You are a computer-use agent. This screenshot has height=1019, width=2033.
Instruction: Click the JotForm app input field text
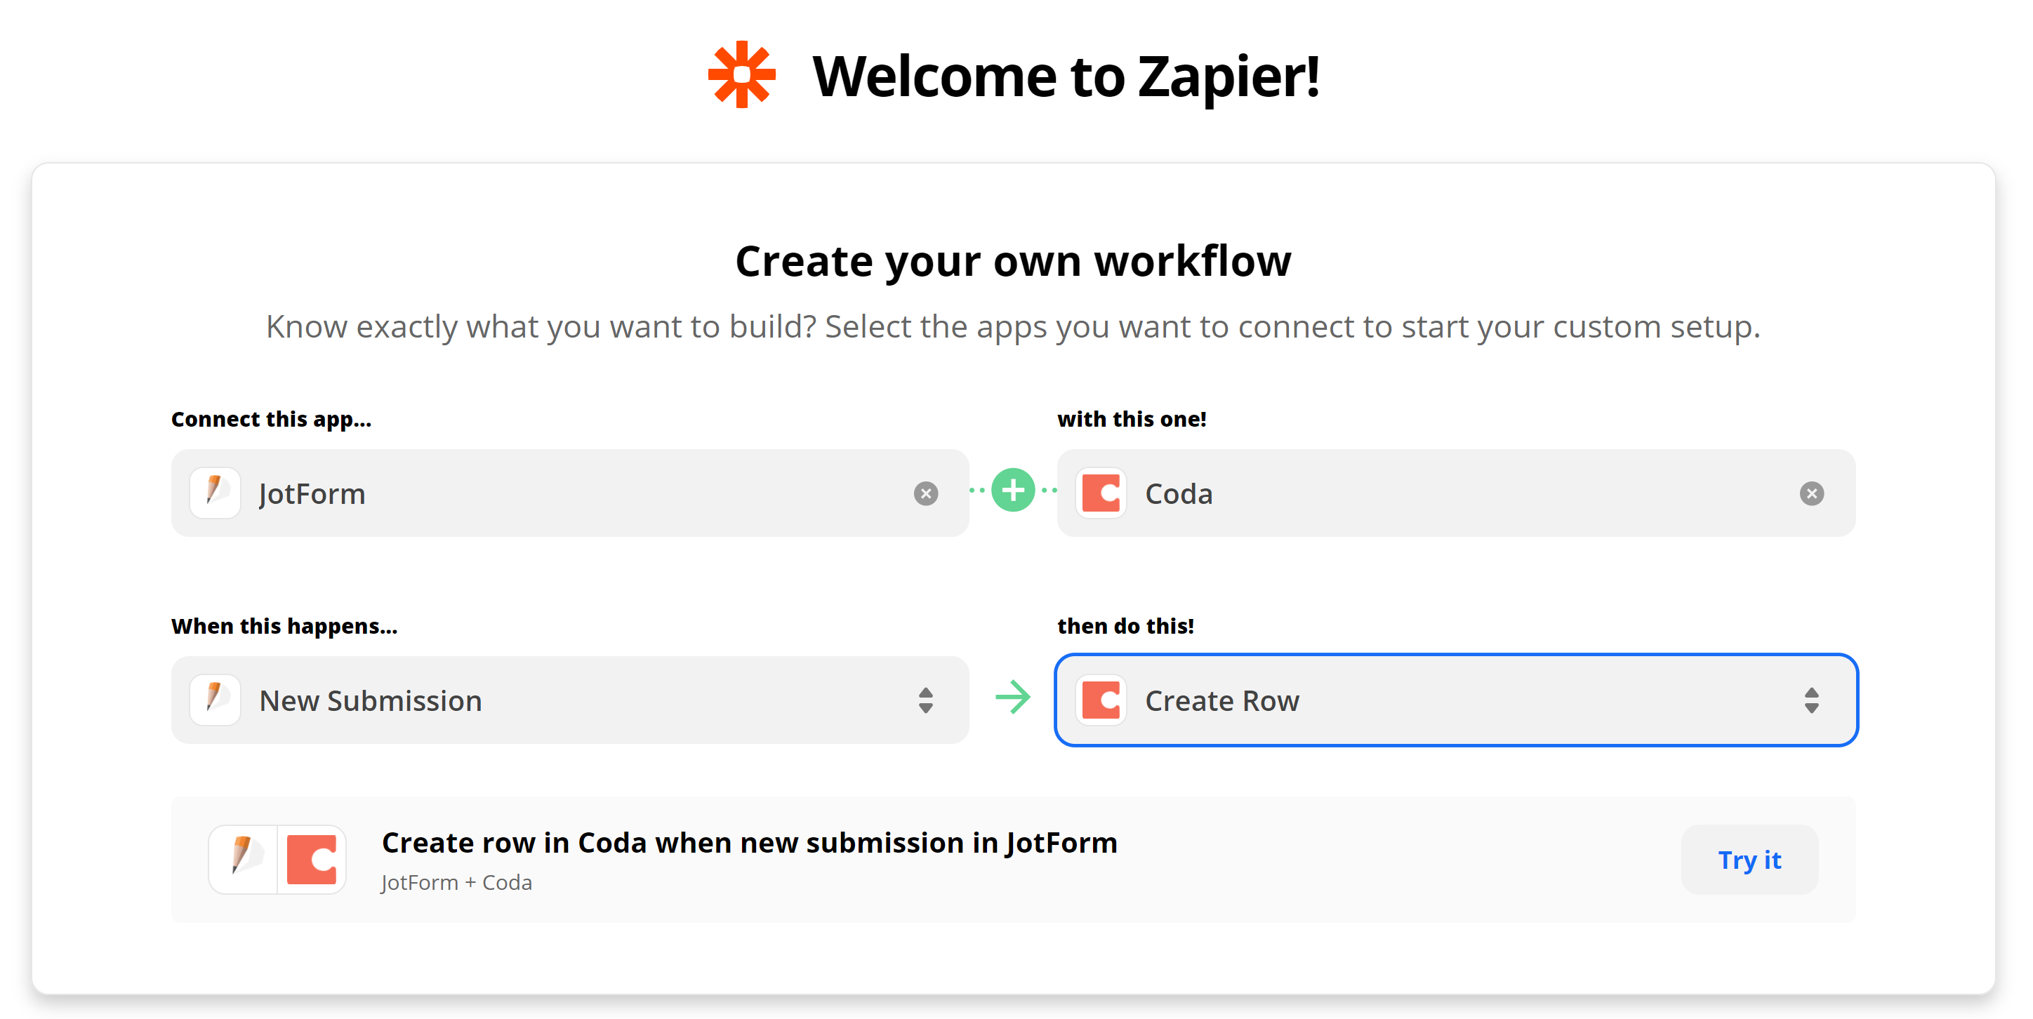312,494
